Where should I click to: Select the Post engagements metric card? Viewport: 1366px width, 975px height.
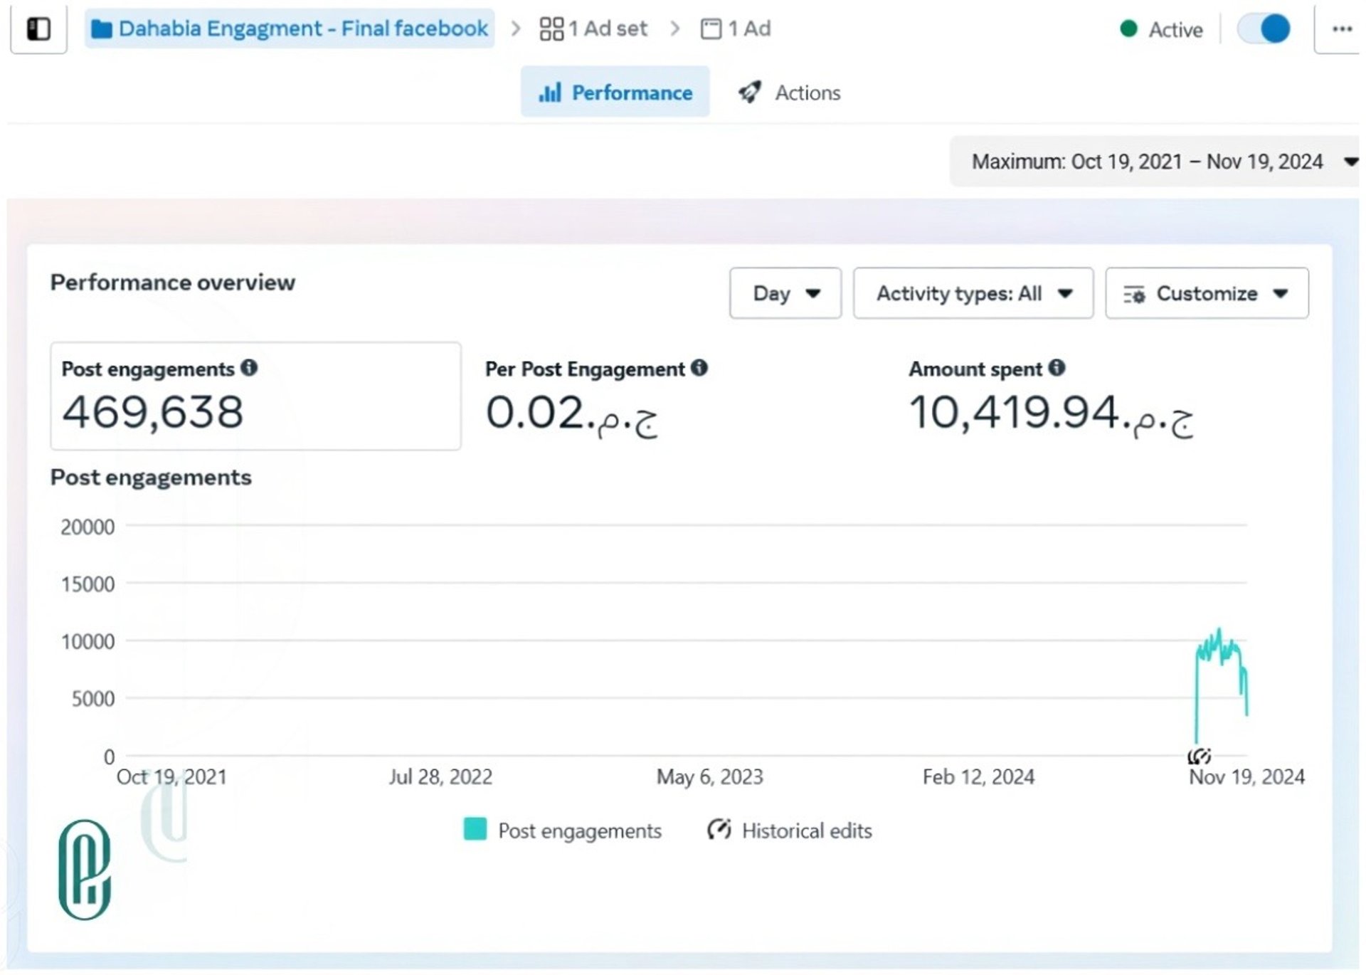[255, 396]
